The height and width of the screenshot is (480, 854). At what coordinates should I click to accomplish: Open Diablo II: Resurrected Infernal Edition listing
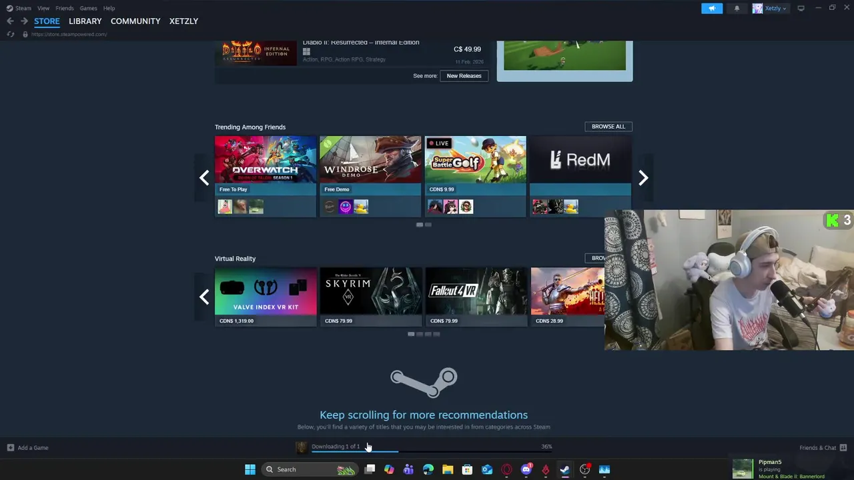click(352, 53)
